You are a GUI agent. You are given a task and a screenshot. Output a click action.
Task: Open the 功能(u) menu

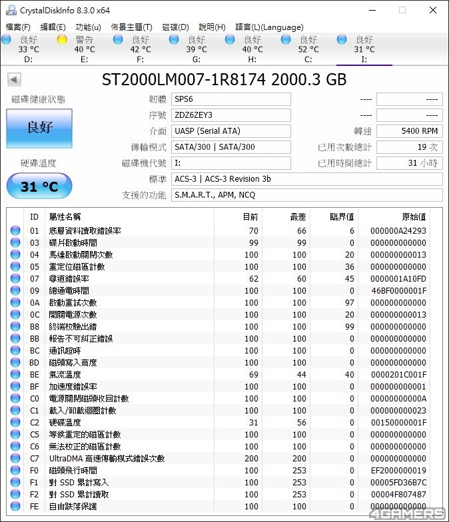[x=88, y=27]
